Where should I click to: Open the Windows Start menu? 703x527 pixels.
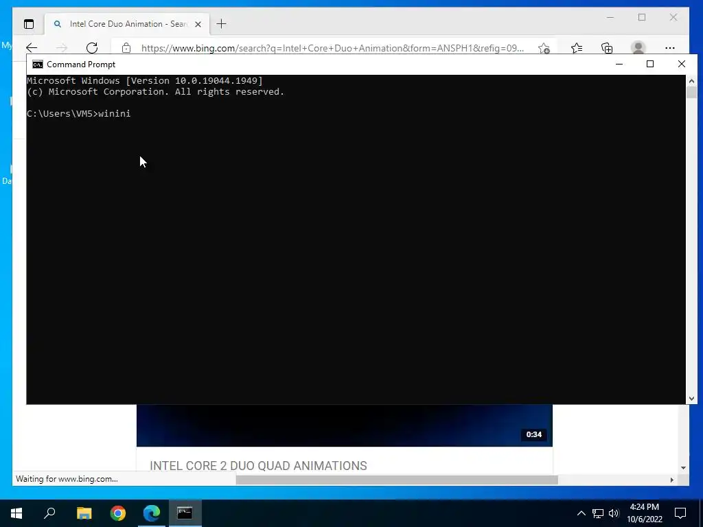16,513
